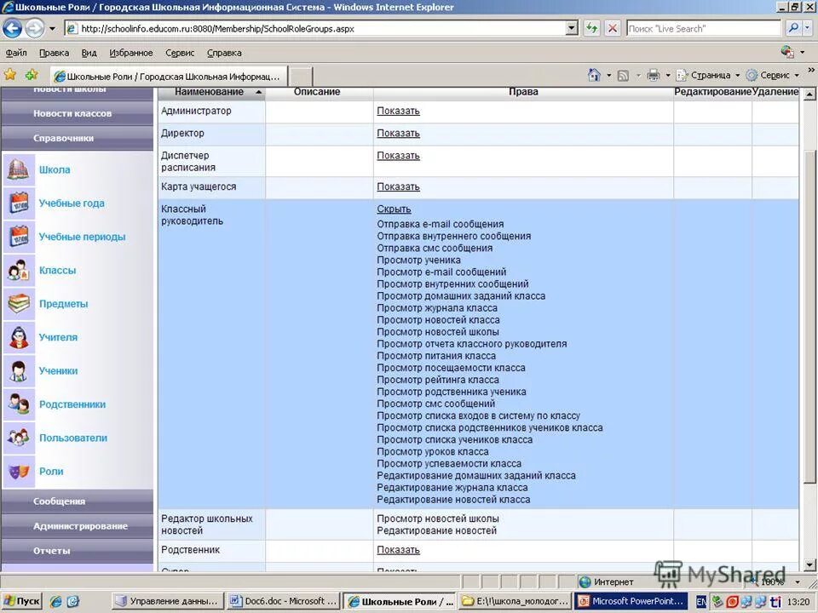The height and width of the screenshot is (613, 818).
Task: Open the Правка menu
Action: click(54, 53)
